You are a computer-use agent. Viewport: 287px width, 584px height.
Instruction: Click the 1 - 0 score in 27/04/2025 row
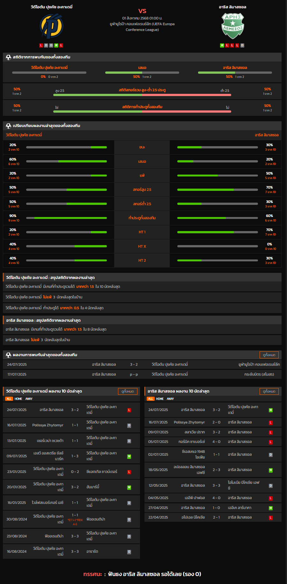(x=217, y=508)
